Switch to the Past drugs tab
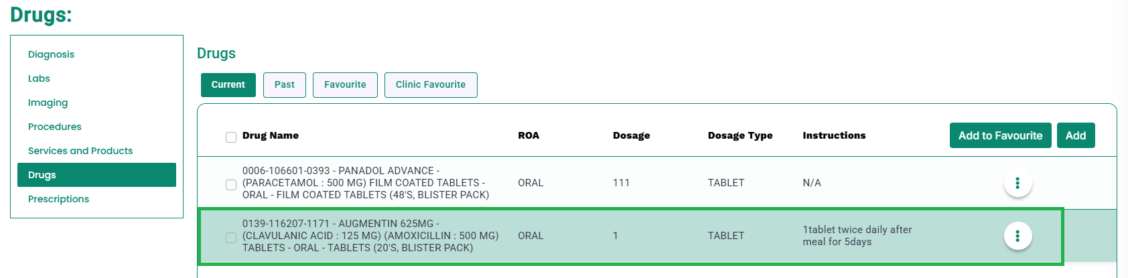 click(x=285, y=85)
